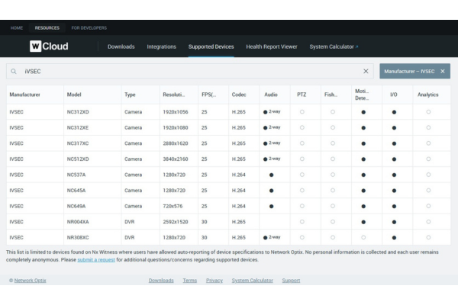
Task: Click the analytics circle for NC649A
Action: click(x=428, y=206)
